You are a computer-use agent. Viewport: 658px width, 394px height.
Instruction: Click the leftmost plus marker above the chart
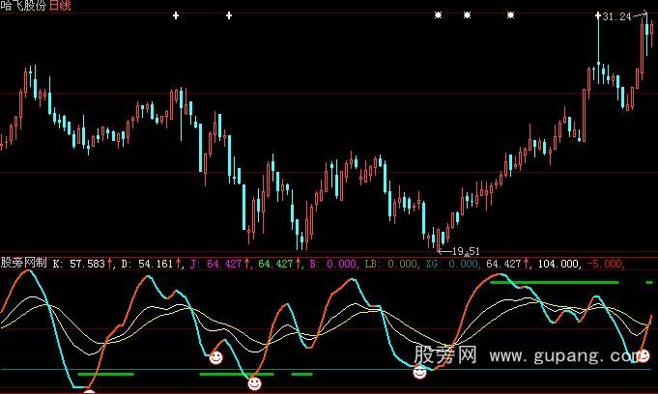[x=175, y=15]
